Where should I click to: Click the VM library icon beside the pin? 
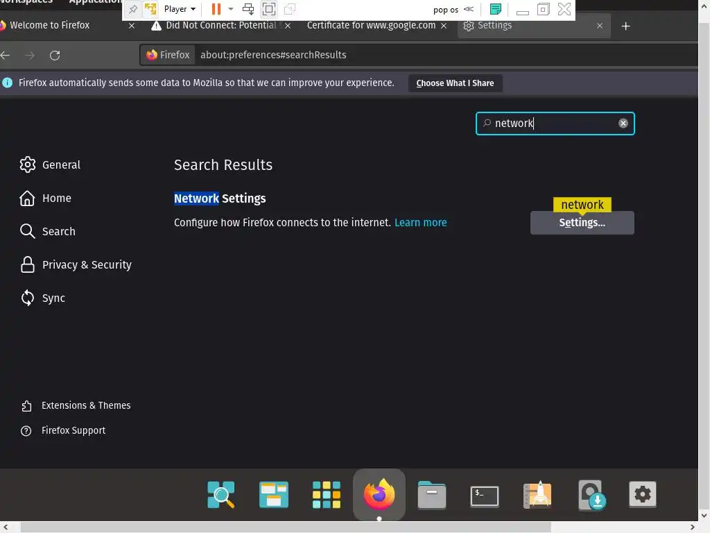(150, 8)
